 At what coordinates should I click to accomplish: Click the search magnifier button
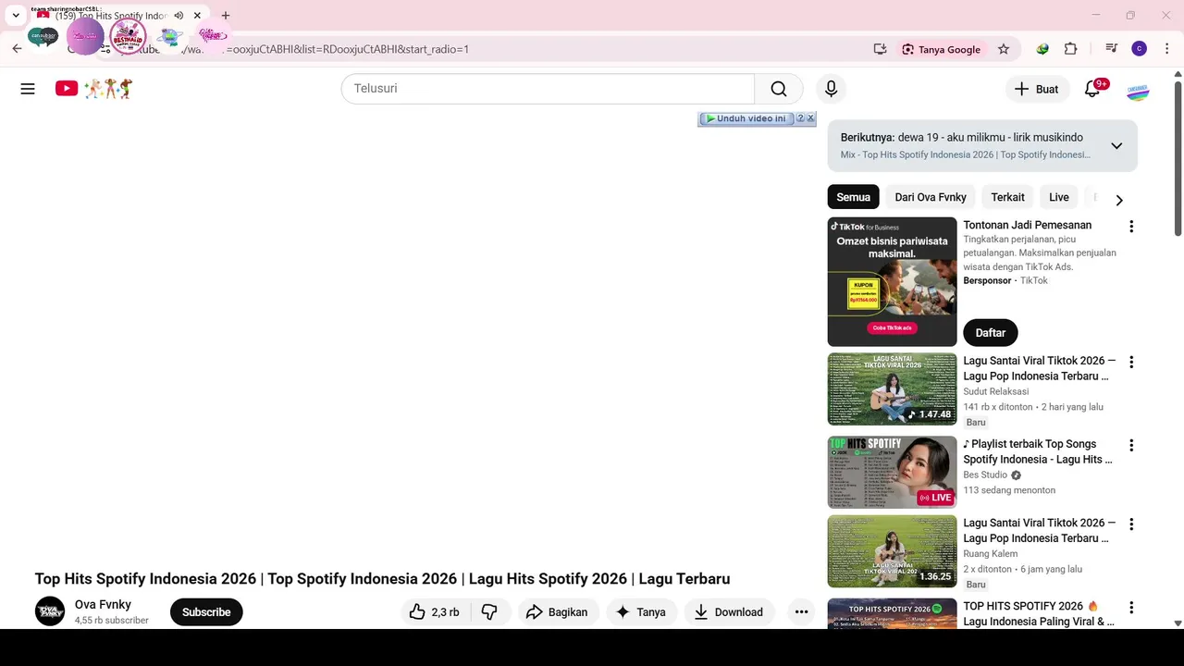tap(779, 89)
